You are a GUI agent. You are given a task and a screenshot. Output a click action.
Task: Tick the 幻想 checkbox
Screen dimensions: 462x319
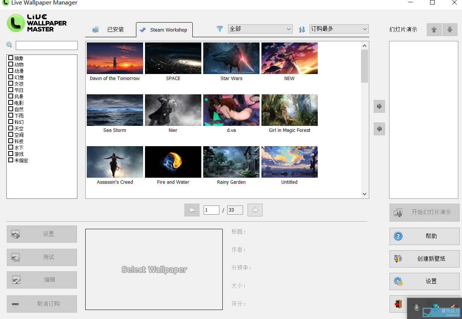pyautogui.click(x=11, y=77)
